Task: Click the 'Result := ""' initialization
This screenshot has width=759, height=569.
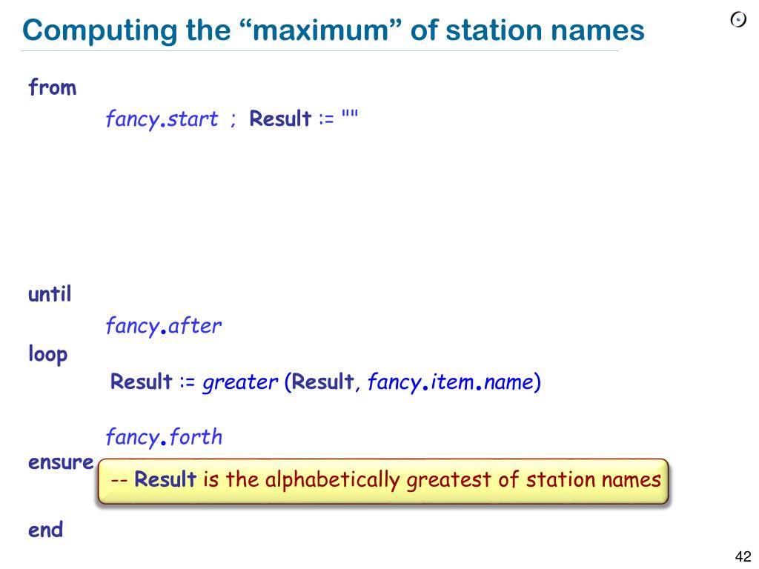Action: point(303,118)
